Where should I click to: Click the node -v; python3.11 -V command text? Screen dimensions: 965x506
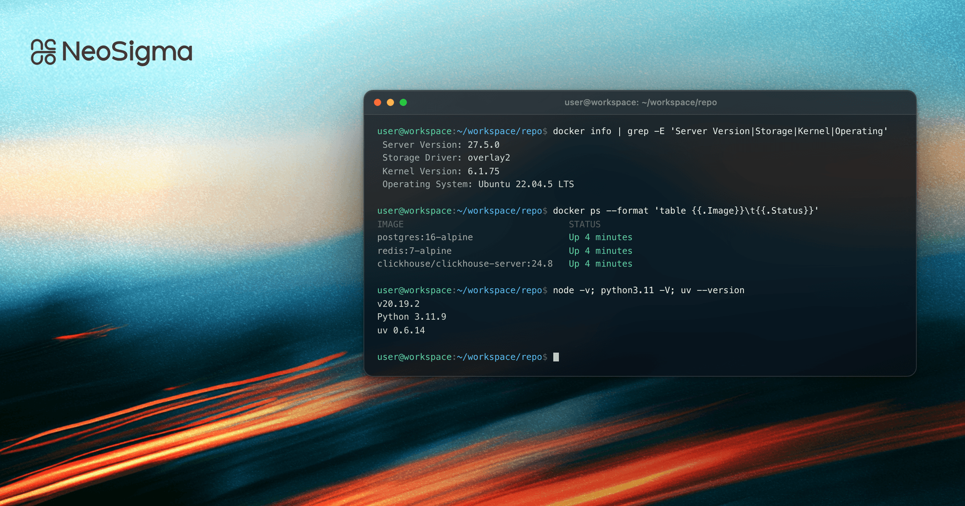coord(648,290)
